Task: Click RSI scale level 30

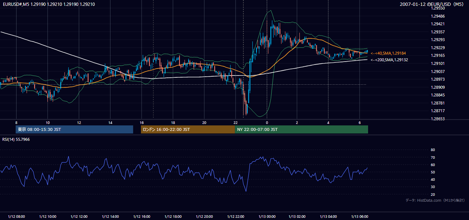Action: point(433,187)
